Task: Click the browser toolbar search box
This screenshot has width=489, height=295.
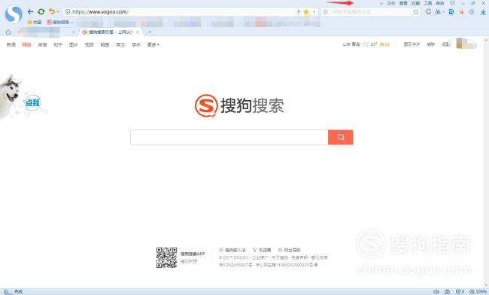Action: [371, 12]
